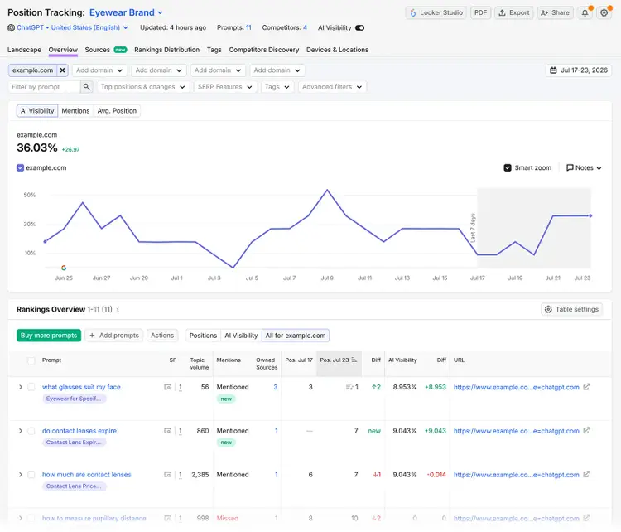The height and width of the screenshot is (532, 621).
Task: Open the Notes dropdown
Action: coord(584,167)
